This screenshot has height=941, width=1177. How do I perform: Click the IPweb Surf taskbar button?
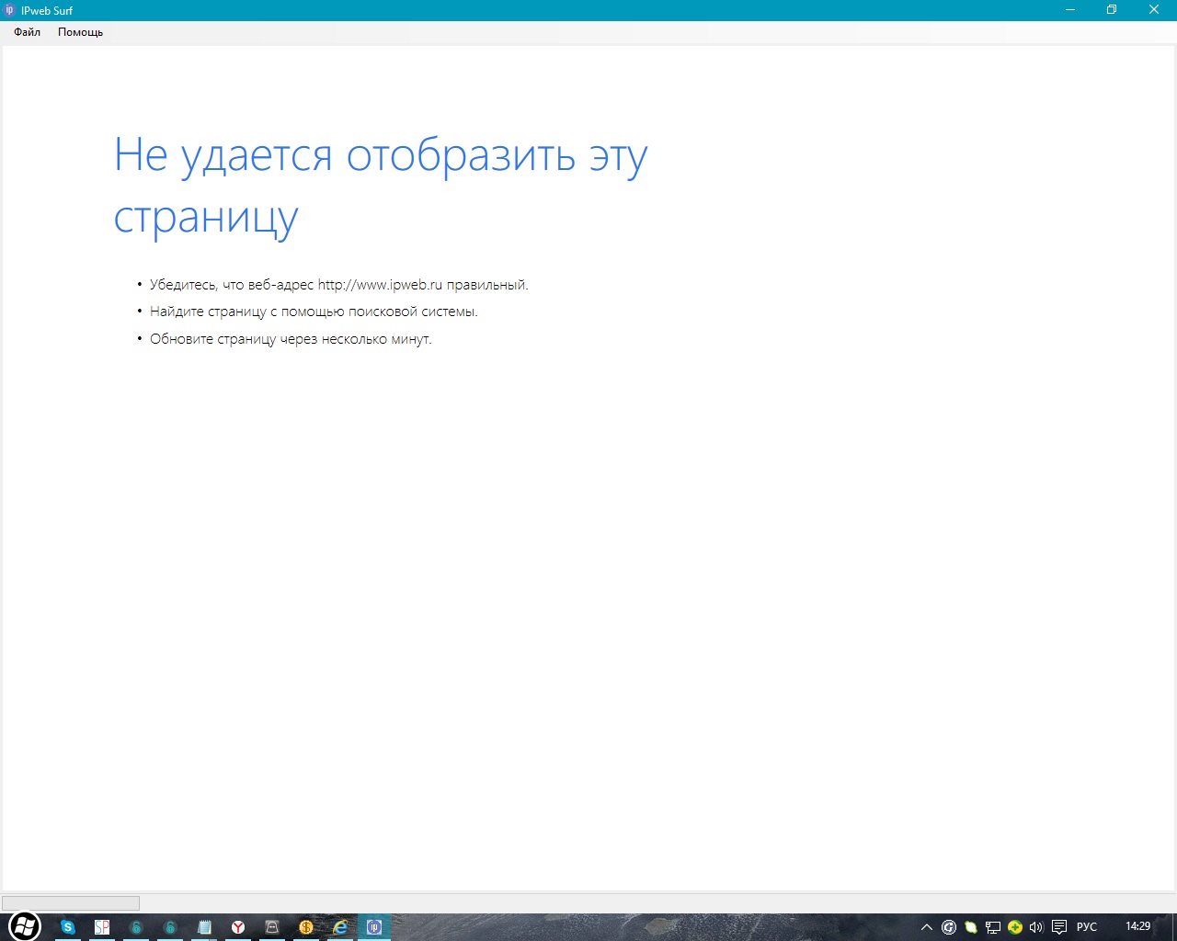tap(374, 927)
